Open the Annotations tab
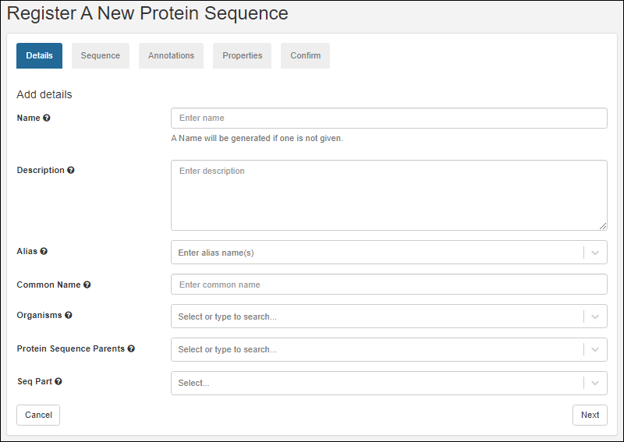Viewport: 624px width, 442px height. [171, 56]
